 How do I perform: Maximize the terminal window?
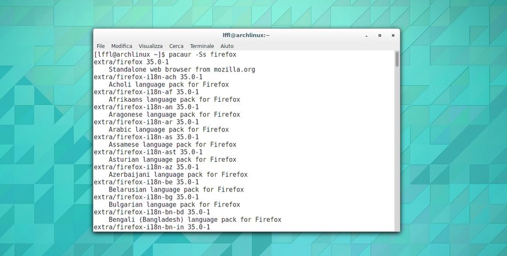[380, 35]
